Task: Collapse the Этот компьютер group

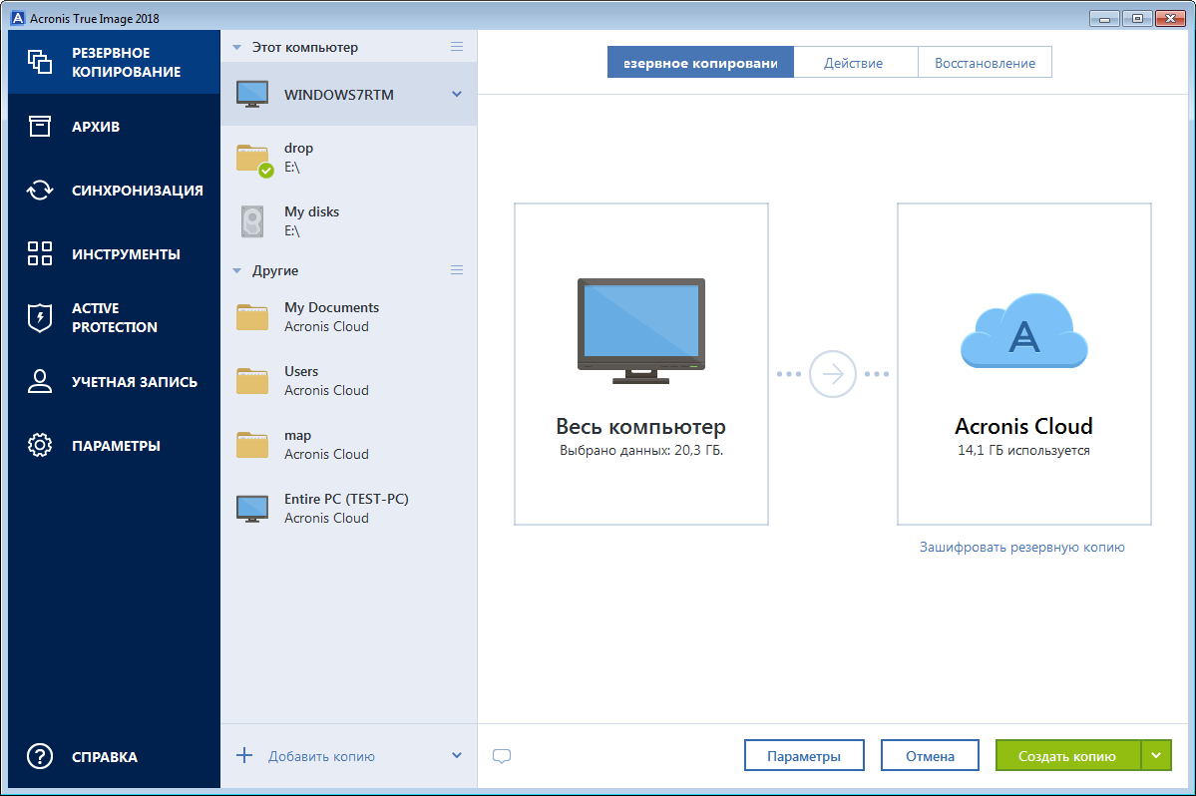Action: click(236, 47)
